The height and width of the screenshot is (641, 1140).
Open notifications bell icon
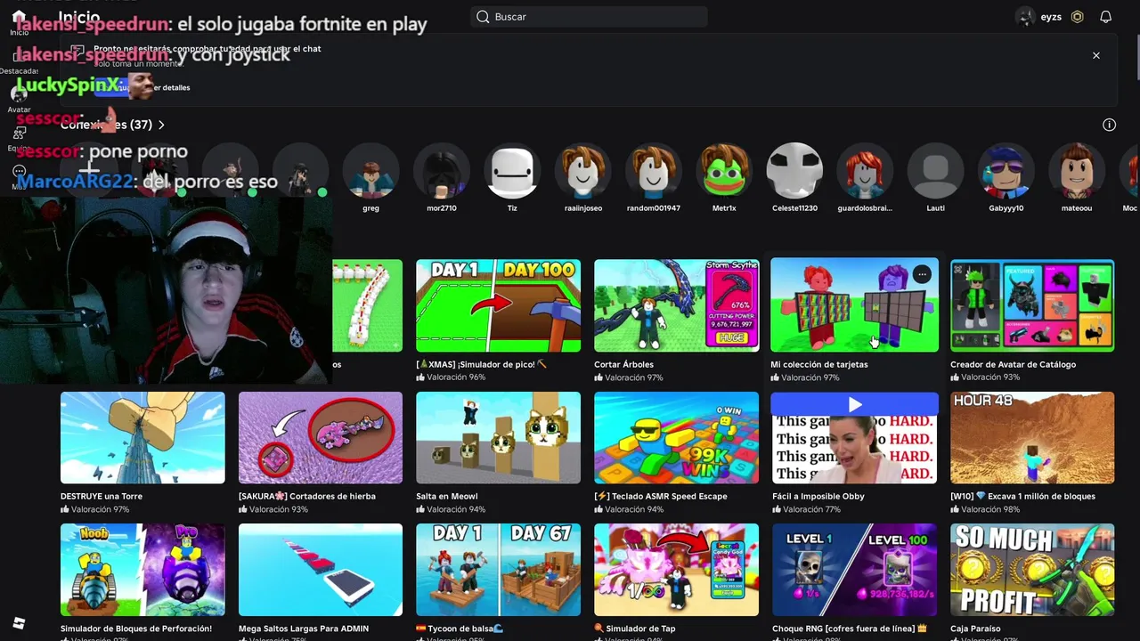point(1105,17)
